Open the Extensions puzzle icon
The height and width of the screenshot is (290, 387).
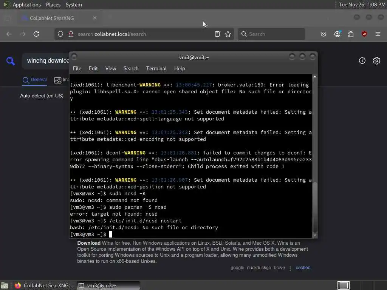click(x=351, y=34)
